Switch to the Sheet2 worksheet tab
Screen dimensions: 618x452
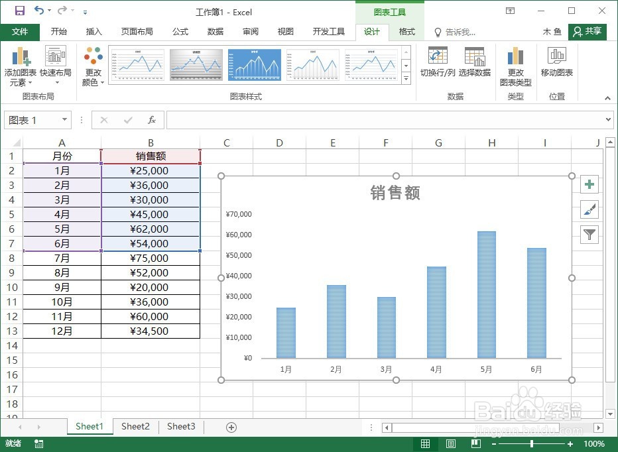(135, 427)
